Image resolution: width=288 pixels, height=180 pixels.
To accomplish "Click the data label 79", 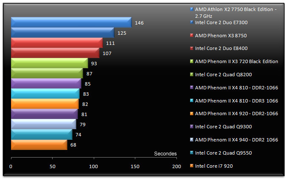I will tap(83, 125).
